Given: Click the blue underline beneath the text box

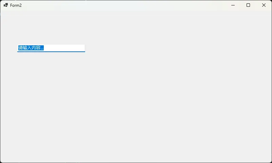Looking at the screenshot, I should pyautogui.click(x=51, y=51).
